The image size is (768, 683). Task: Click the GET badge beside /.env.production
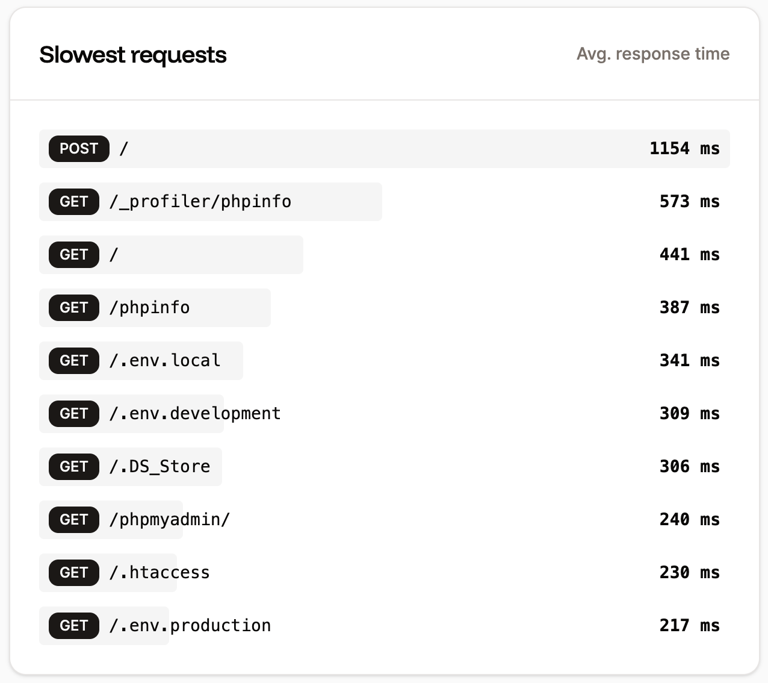tap(73, 626)
